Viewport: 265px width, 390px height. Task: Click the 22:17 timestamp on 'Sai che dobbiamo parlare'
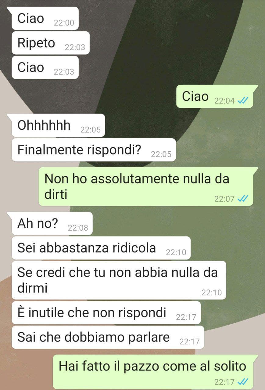tap(189, 342)
